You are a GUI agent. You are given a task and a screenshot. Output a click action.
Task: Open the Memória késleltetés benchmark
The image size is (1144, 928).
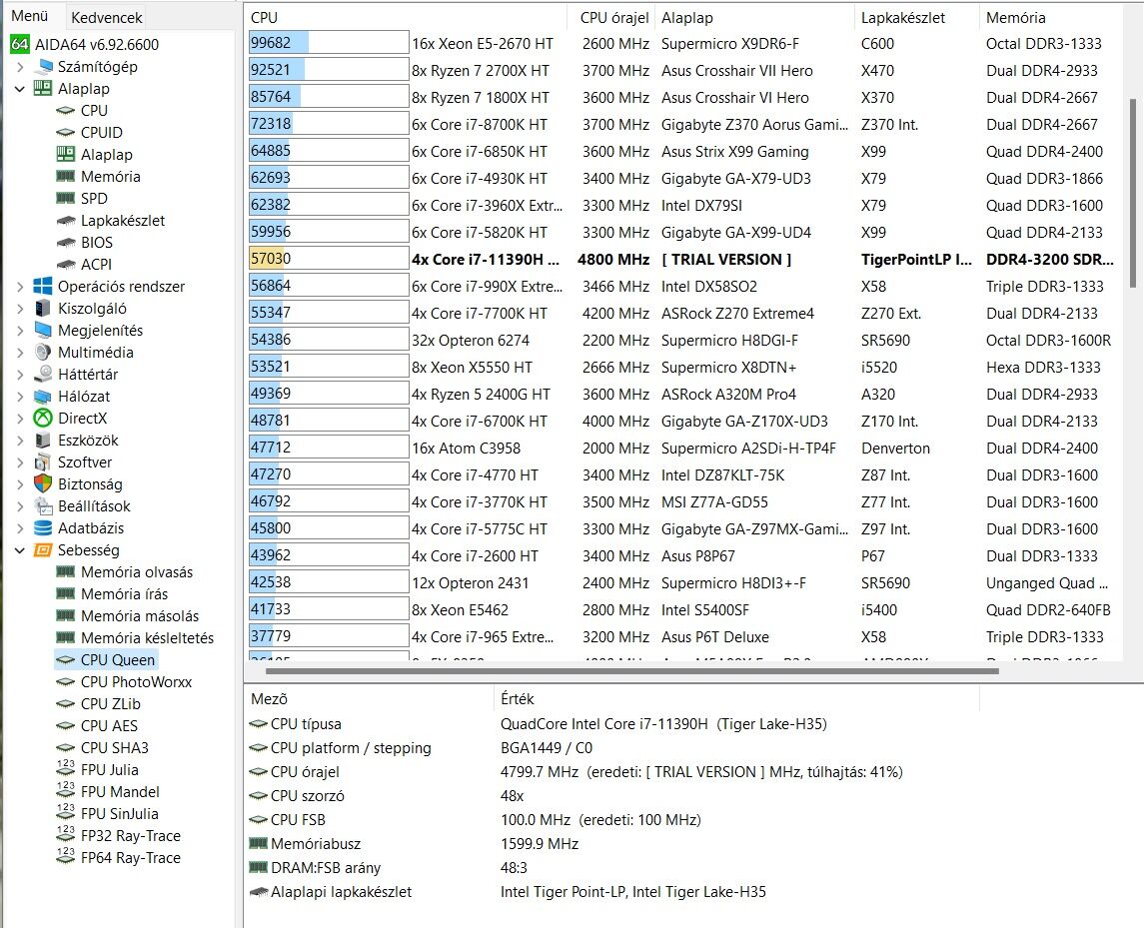click(147, 637)
